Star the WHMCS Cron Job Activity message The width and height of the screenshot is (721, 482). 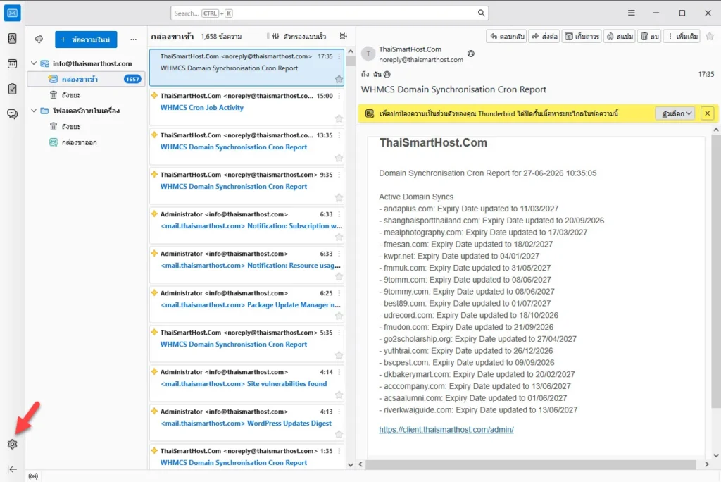point(339,119)
